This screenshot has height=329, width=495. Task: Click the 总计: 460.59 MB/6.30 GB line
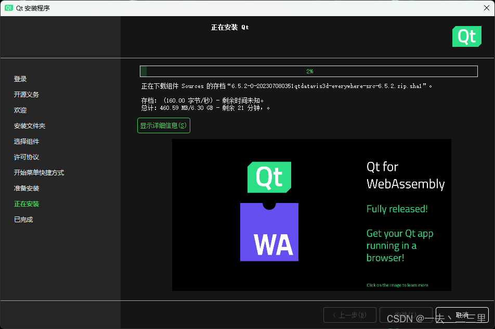(205, 108)
